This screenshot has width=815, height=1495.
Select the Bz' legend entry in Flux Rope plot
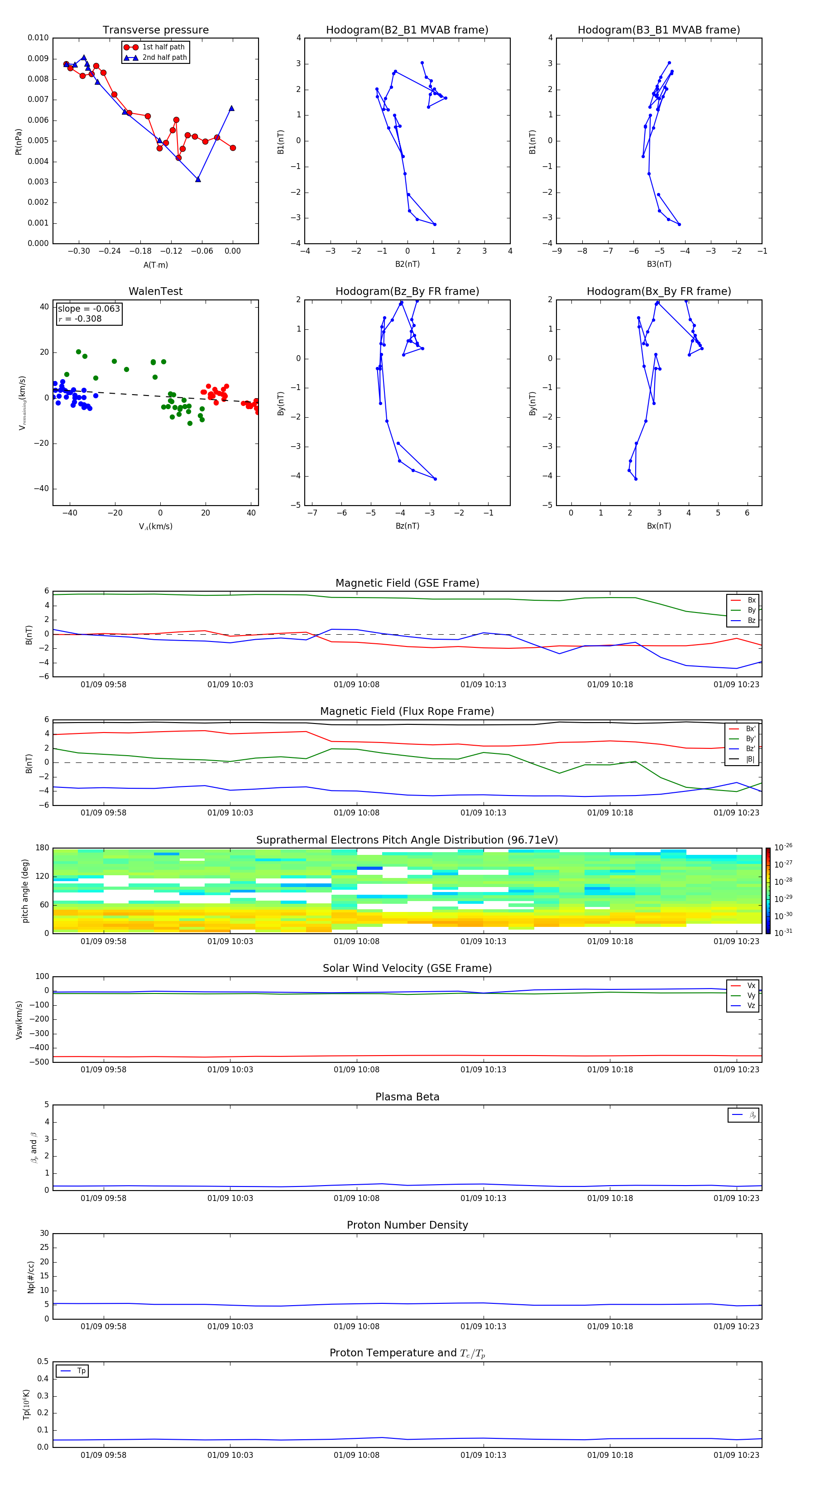coord(743,749)
